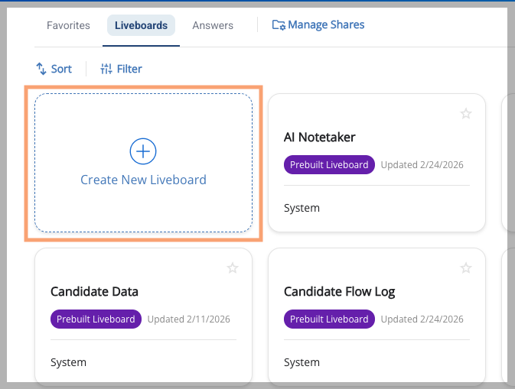The width and height of the screenshot is (515, 389).
Task: Open the Candidate Data liveboard title
Action: pyautogui.click(x=94, y=292)
